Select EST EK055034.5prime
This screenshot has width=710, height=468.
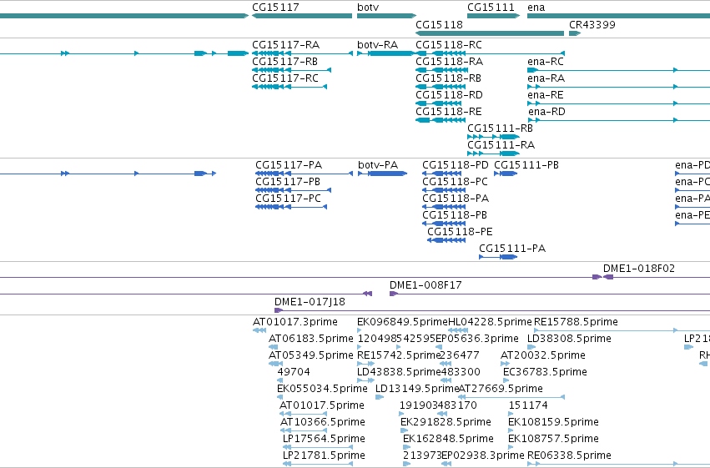click(322, 390)
